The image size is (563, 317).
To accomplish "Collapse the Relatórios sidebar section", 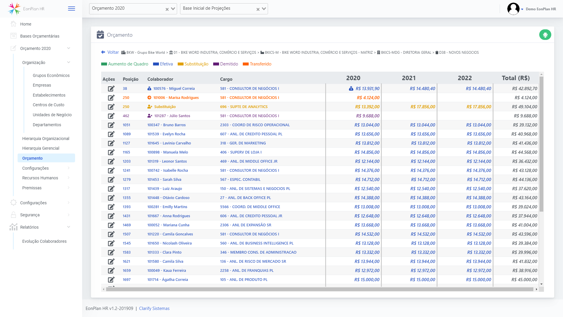I will [69, 227].
